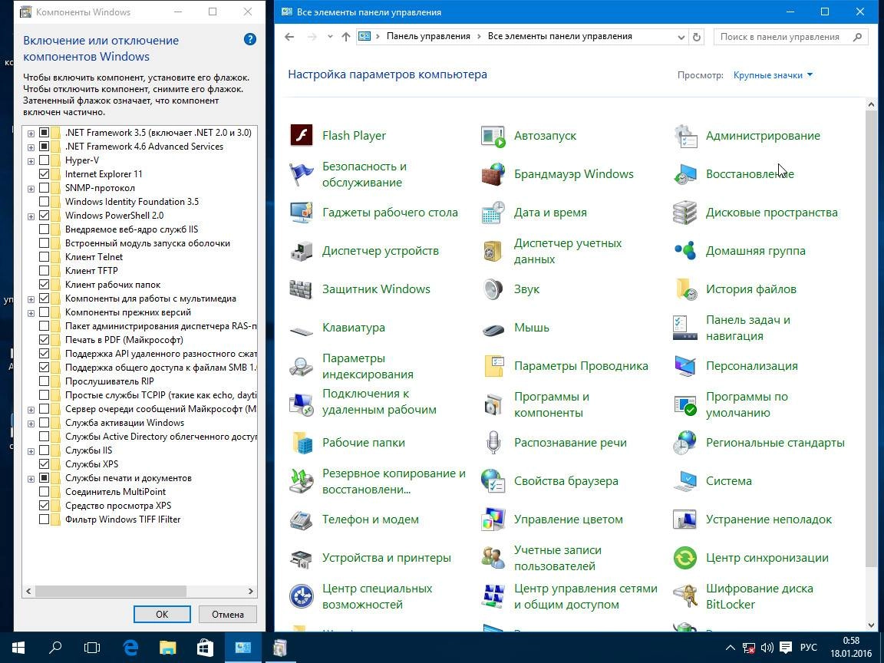Click Все элементы панели управления breadcrumb

[560, 36]
